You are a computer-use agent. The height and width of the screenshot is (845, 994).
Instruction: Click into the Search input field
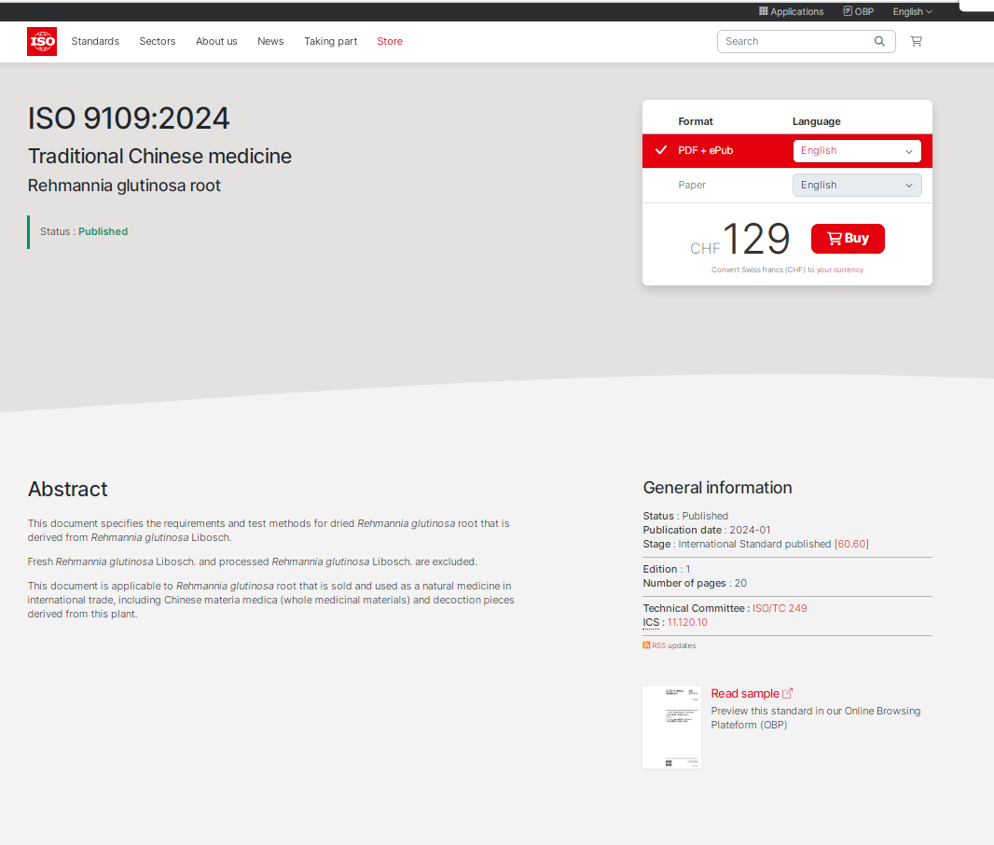tap(794, 41)
